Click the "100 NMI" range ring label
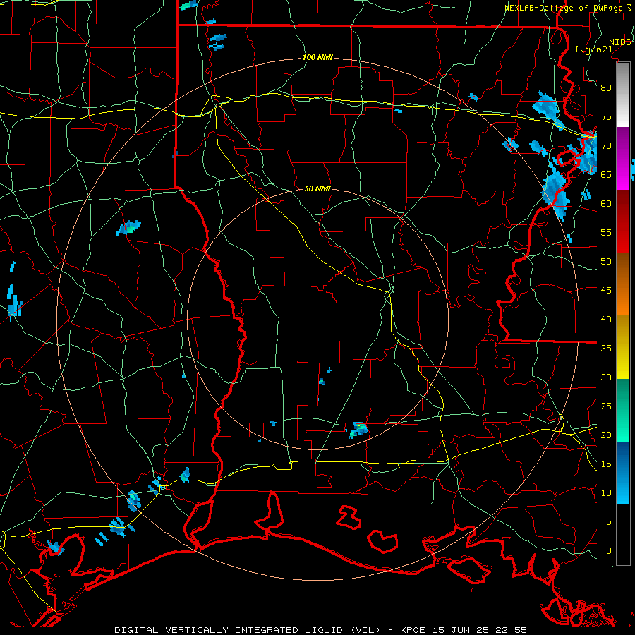 (x=317, y=58)
